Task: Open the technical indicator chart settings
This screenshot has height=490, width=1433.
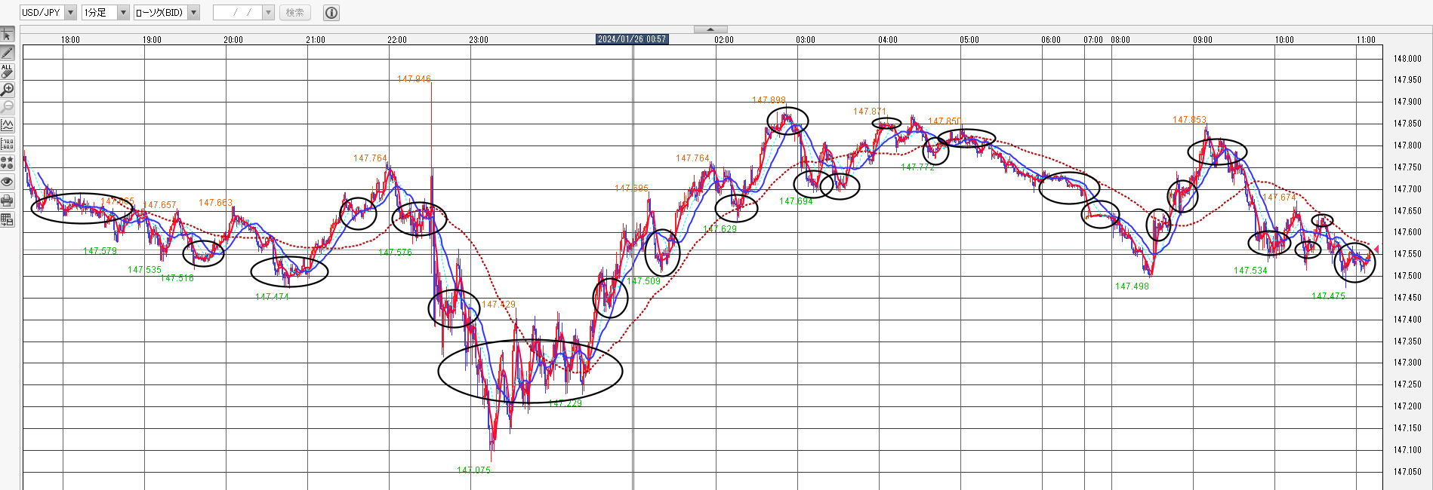Action: click(7, 126)
